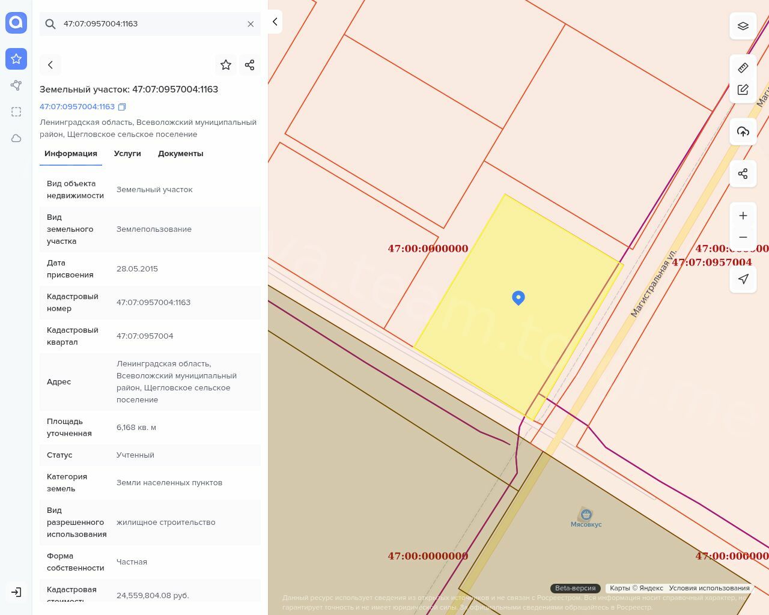Open the map layers panel
This screenshot has width=769, height=615.
(743, 26)
